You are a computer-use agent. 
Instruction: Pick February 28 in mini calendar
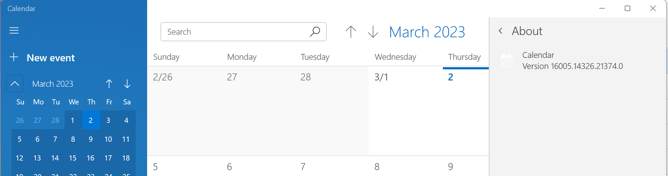click(x=55, y=120)
